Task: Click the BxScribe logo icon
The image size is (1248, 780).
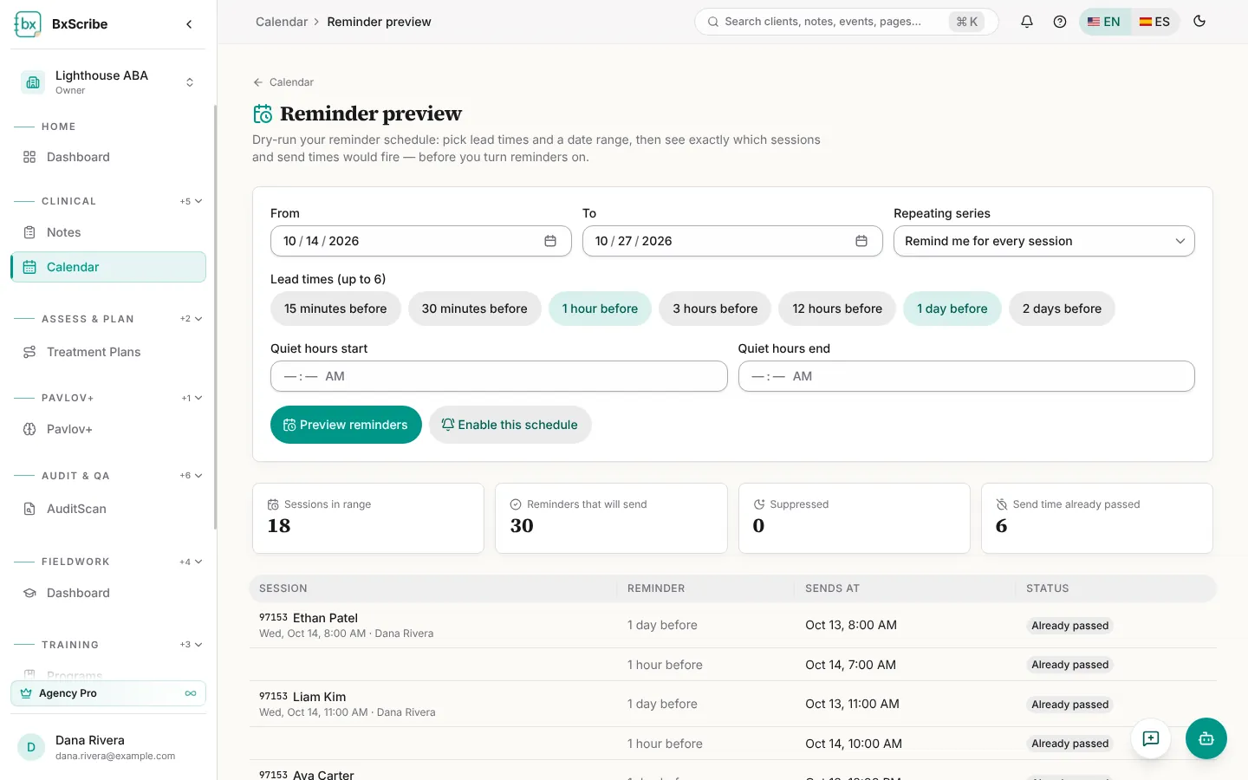Action: 28,24
